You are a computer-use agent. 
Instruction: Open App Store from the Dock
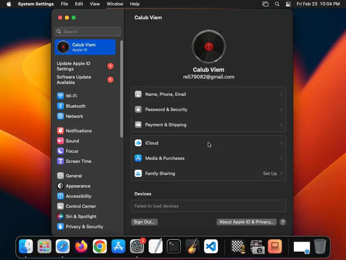pos(118,246)
